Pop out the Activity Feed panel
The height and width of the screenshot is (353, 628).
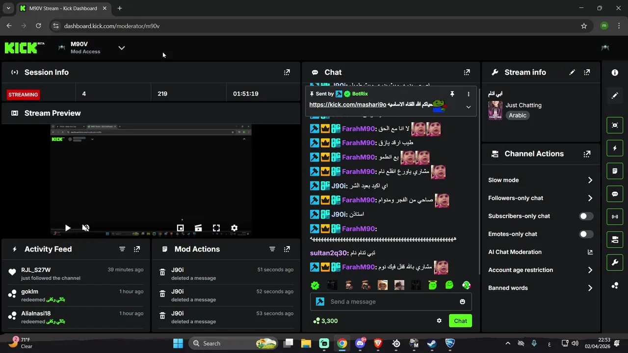(137, 249)
